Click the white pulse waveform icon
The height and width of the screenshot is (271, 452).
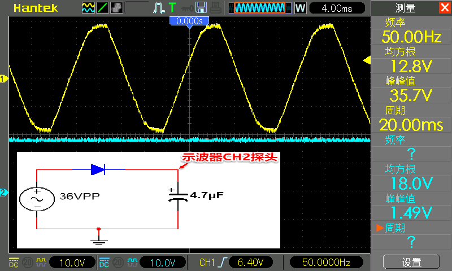[159, 8]
